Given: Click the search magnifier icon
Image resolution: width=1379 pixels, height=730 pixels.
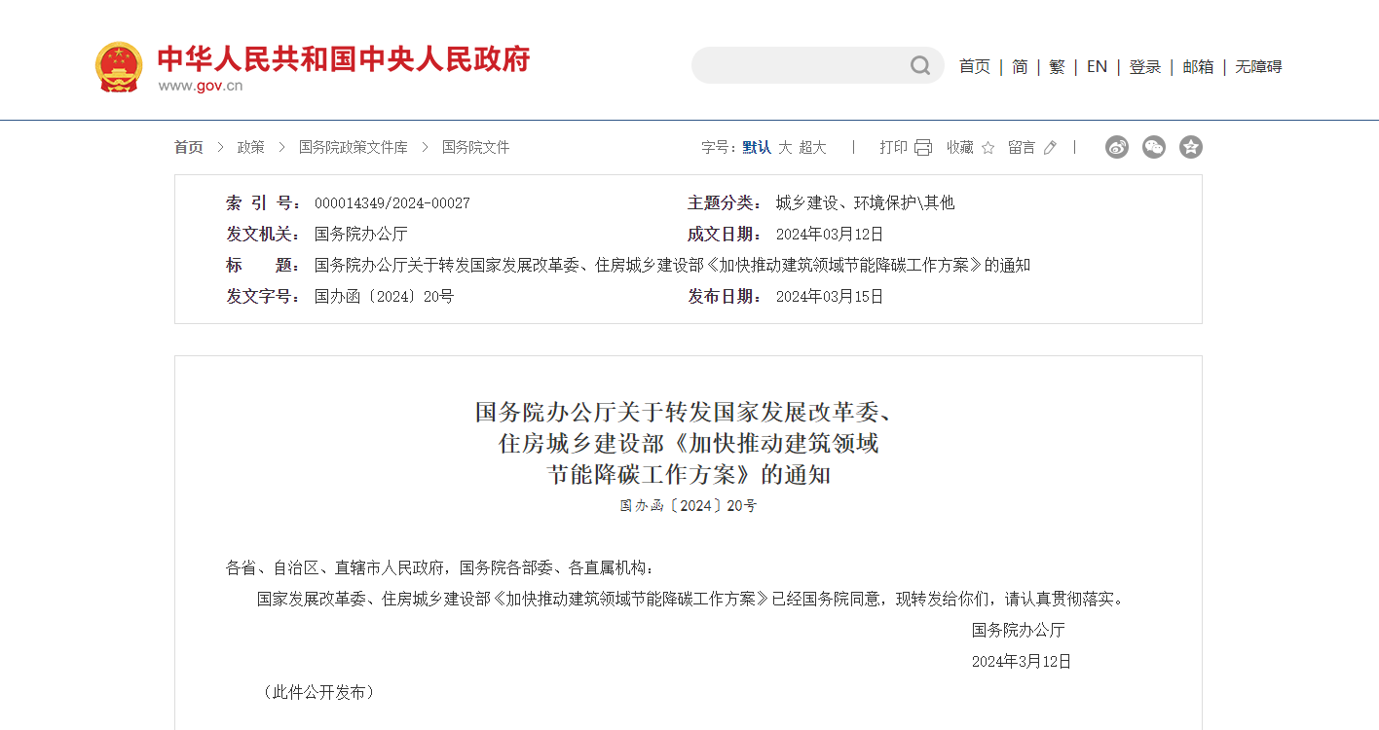Looking at the screenshot, I should (920, 65).
